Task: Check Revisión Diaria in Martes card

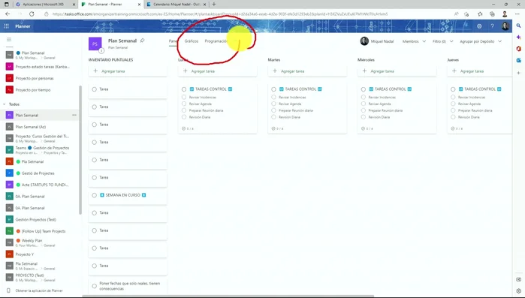Action: coord(273,117)
